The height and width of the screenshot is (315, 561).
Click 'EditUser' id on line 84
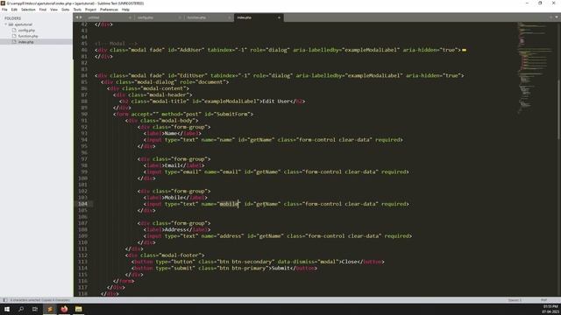tap(192, 76)
